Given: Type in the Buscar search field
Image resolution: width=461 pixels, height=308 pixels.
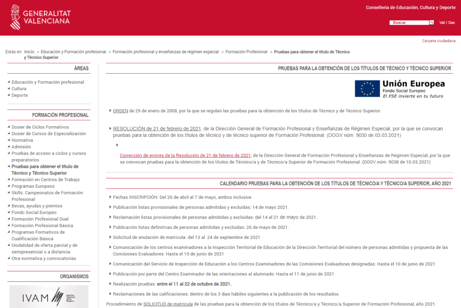Looking at the screenshot, I should click(x=409, y=22).
